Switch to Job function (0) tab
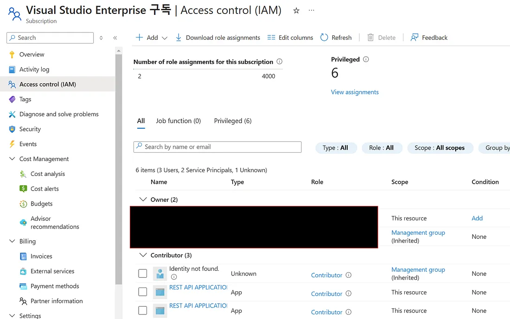This screenshot has height=319, width=510. 178,121
